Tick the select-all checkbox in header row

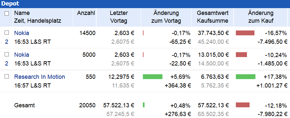[x=7, y=13]
